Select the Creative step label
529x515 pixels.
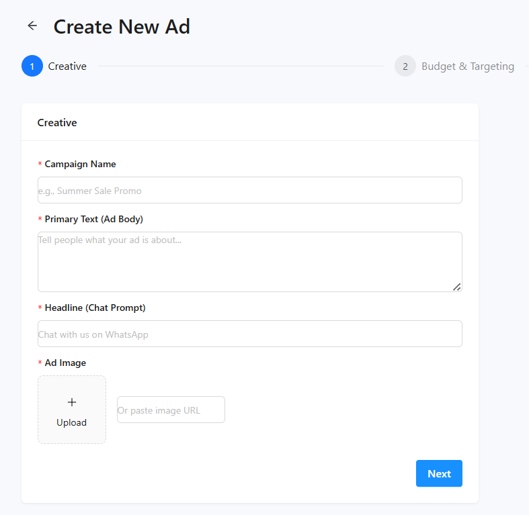[x=67, y=66]
